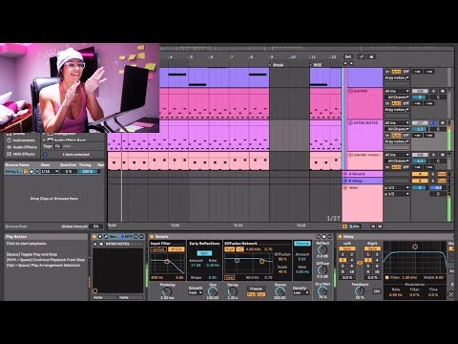
Task: Solo the GUITAR track
Action: tap(434, 91)
